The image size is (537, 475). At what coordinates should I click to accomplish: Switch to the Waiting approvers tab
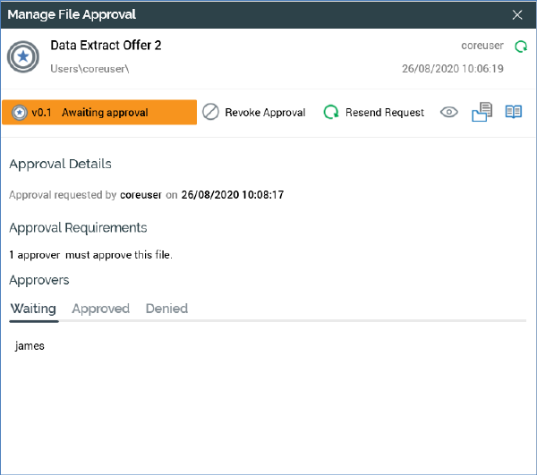pyautogui.click(x=33, y=309)
